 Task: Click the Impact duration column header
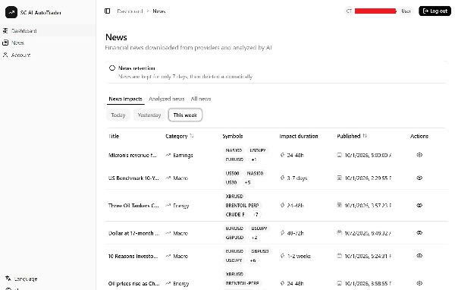point(299,136)
